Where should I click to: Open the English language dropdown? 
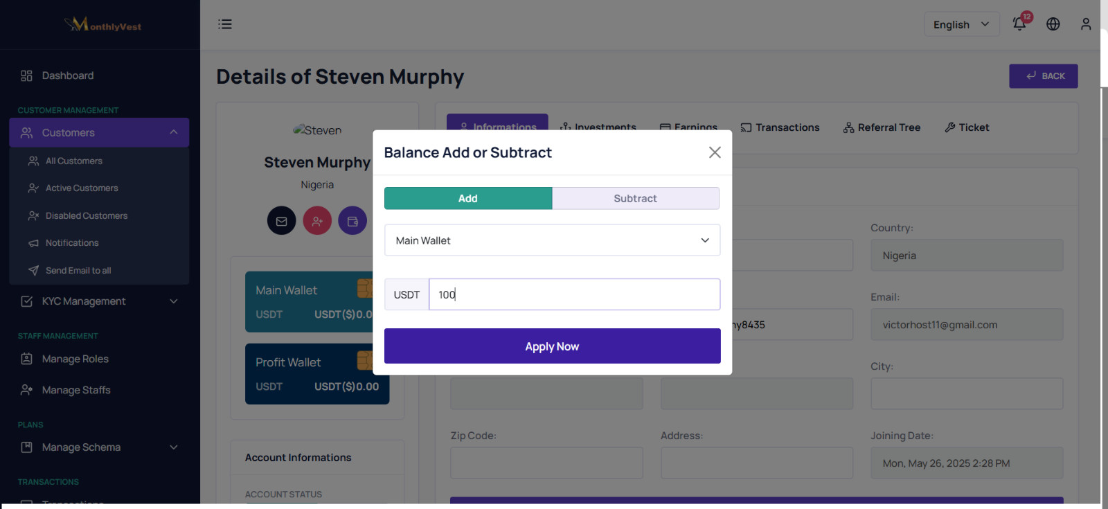[x=961, y=24]
